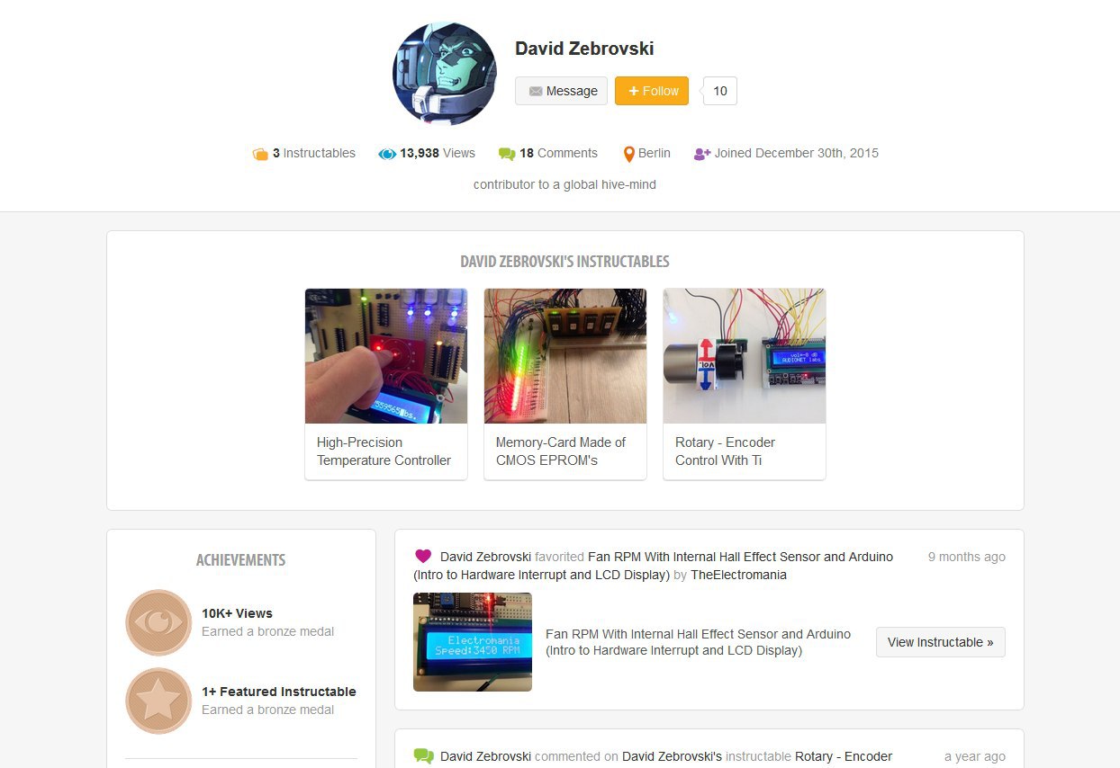The height and width of the screenshot is (768, 1120).
Task: Open the commented Rotary - Encoder link
Action: tap(844, 756)
